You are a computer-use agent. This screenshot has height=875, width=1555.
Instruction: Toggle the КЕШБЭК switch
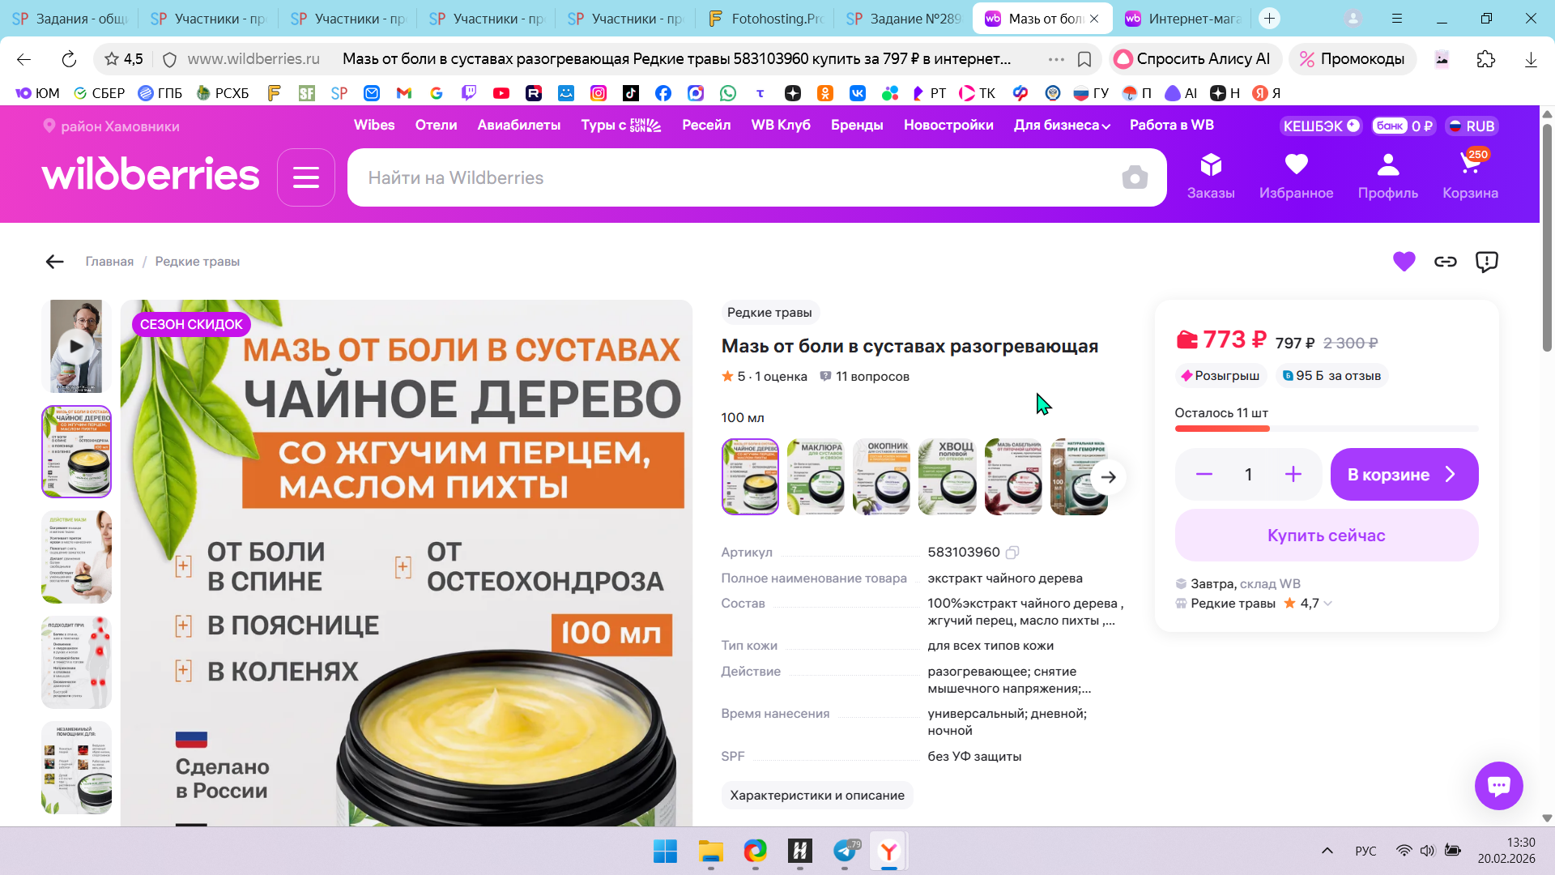point(1353,126)
